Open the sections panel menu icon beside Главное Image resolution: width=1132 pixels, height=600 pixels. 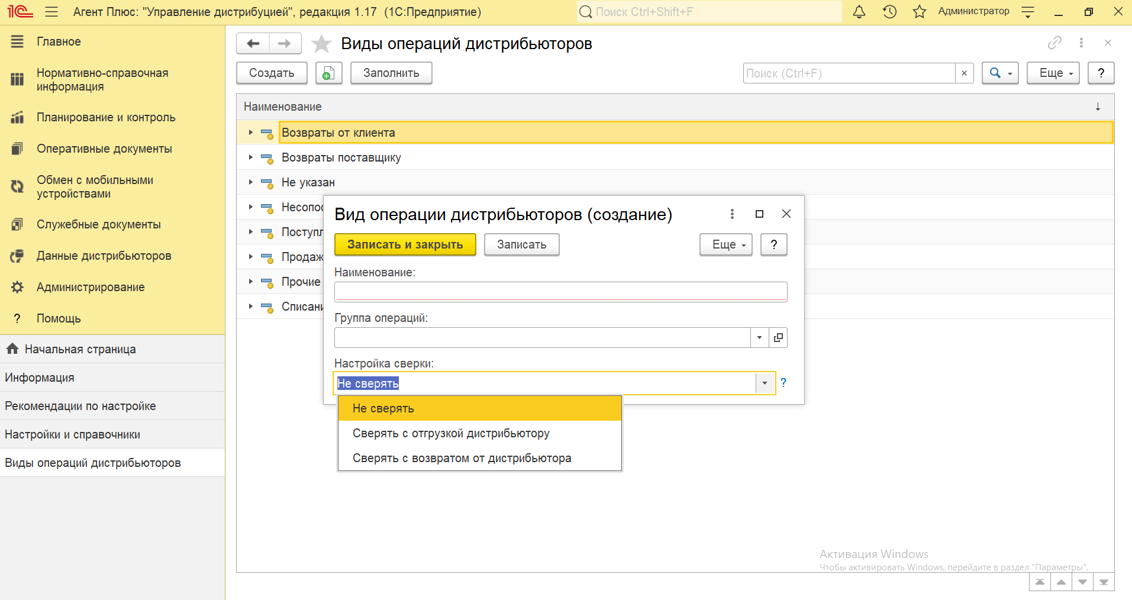tap(17, 41)
